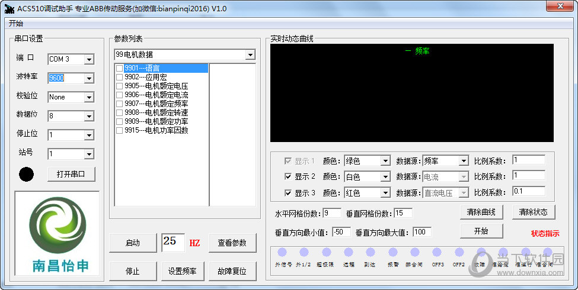Click the frequency input field showing 25
The height and width of the screenshot is (290, 578).
click(173, 242)
